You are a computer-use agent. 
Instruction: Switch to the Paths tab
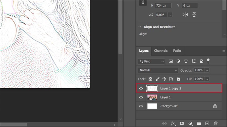click(x=177, y=51)
